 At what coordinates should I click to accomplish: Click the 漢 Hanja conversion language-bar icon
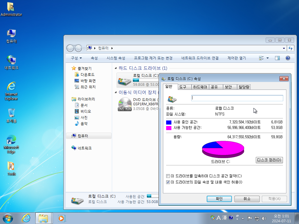(x=225, y=218)
